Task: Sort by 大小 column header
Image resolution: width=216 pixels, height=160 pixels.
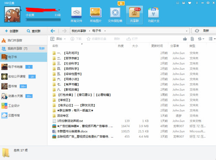Action: [135, 46]
